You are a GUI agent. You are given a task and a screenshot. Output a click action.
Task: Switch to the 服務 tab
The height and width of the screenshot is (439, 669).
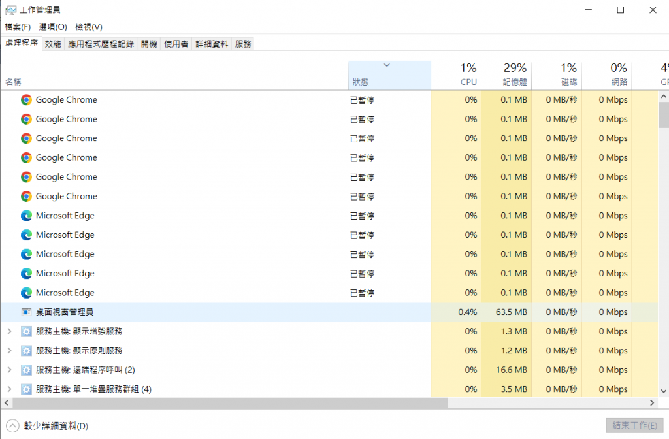click(243, 44)
